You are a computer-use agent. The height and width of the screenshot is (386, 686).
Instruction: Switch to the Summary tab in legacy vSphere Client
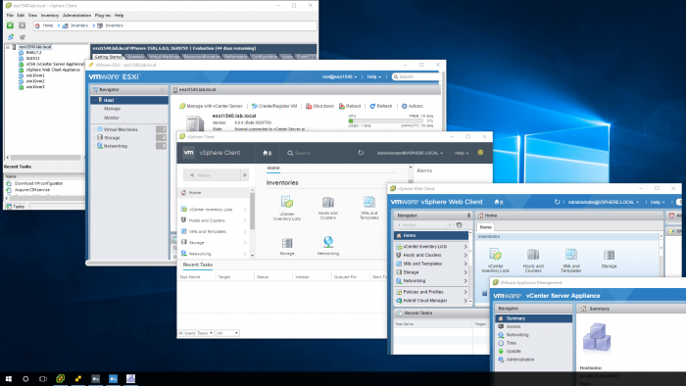(135, 57)
